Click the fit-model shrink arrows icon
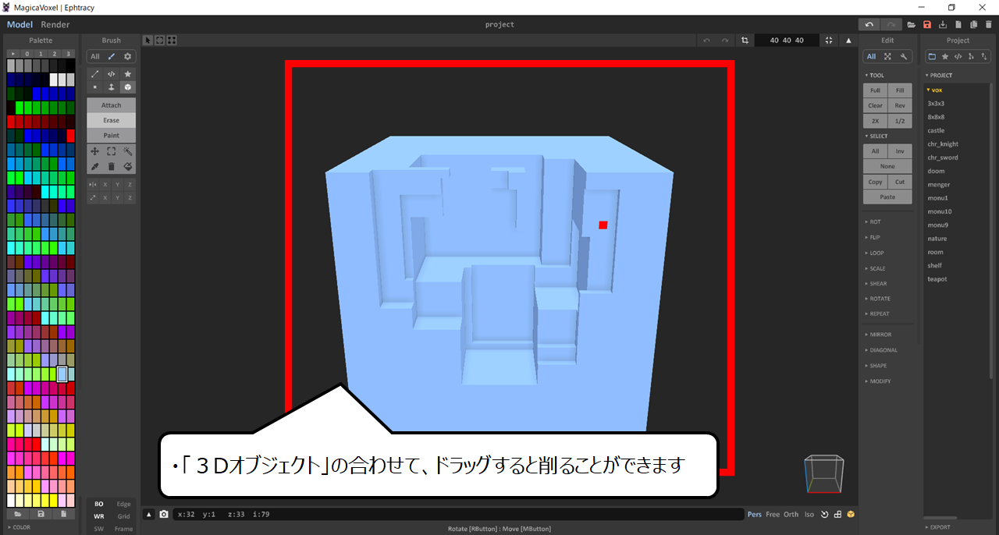Viewport: 999px width, 535px height. click(829, 41)
